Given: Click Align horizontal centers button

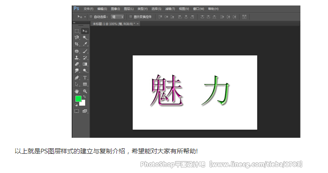Looking at the screenshot, I should [x=186, y=16].
